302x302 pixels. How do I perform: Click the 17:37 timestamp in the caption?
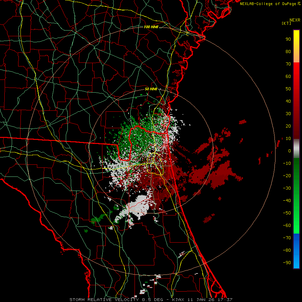click(x=225, y=300)
